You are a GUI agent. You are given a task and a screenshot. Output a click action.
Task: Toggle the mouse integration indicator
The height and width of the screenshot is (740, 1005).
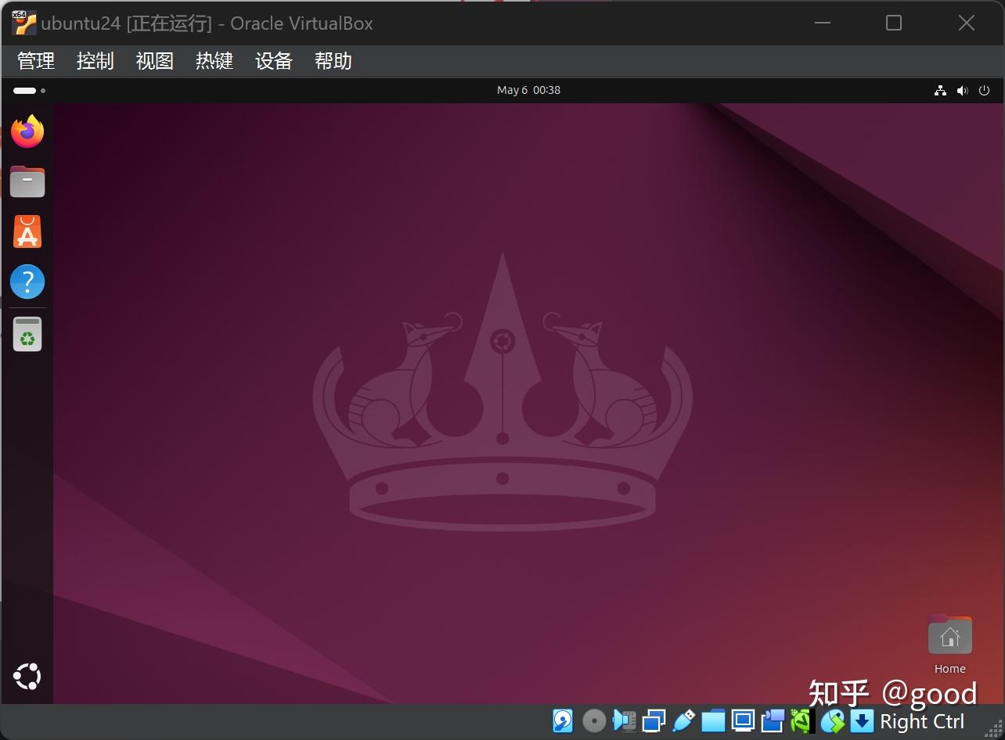832,720
